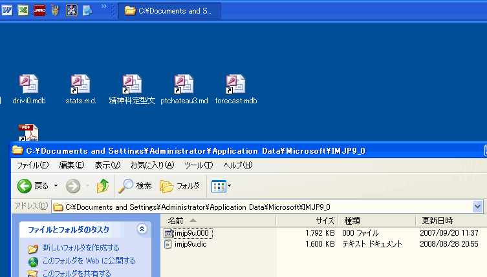The image size is (487, 277).
Task: Open the File (ファイル) menu
Action: pos(32,165)
